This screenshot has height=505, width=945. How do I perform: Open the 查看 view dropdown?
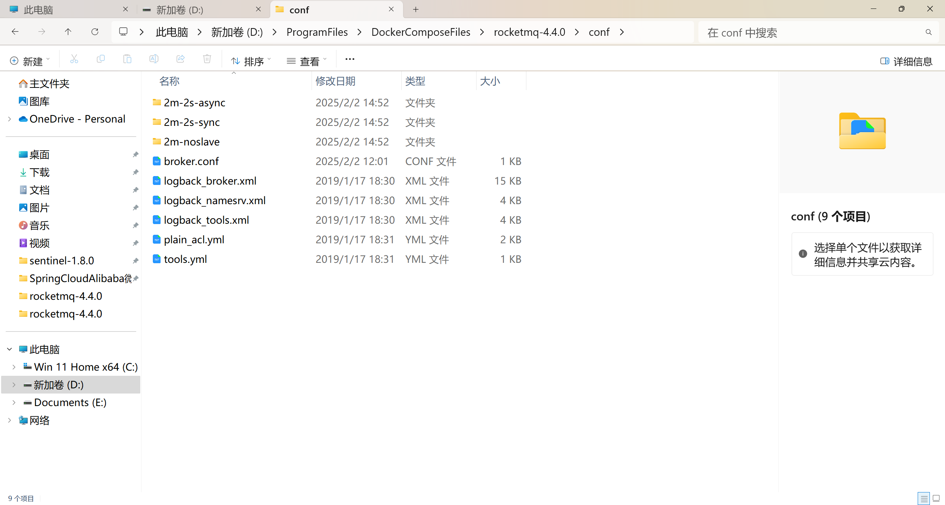tap(307, 61)
